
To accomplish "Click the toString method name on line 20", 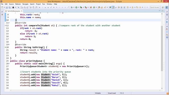I will (x=37, y=47).
